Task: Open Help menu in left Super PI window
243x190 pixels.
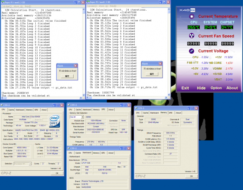Action: click(x=28, y=6)
